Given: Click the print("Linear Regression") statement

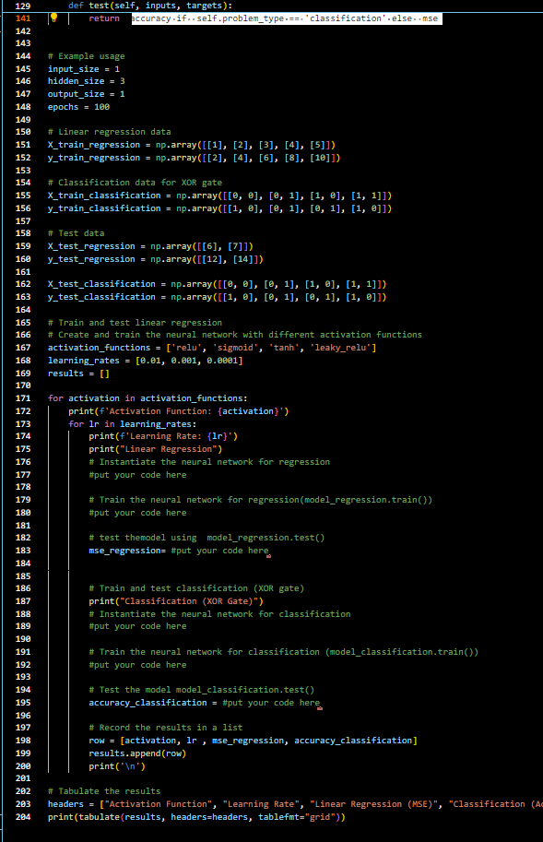Looking at the screenshot, I should 156,449.
